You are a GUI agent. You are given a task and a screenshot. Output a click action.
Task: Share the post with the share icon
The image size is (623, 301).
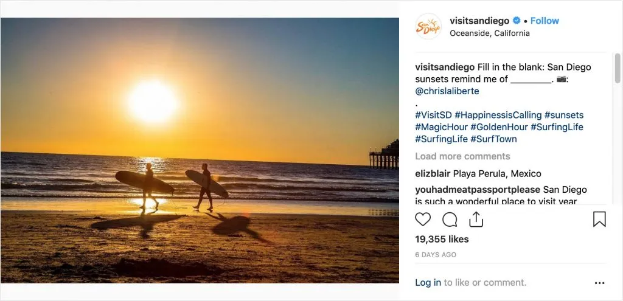[476, 220]
